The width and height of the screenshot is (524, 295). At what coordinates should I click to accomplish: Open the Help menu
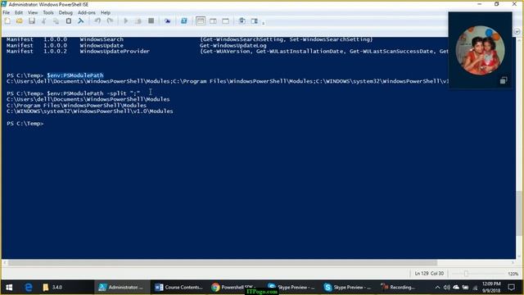click(106, 13)
